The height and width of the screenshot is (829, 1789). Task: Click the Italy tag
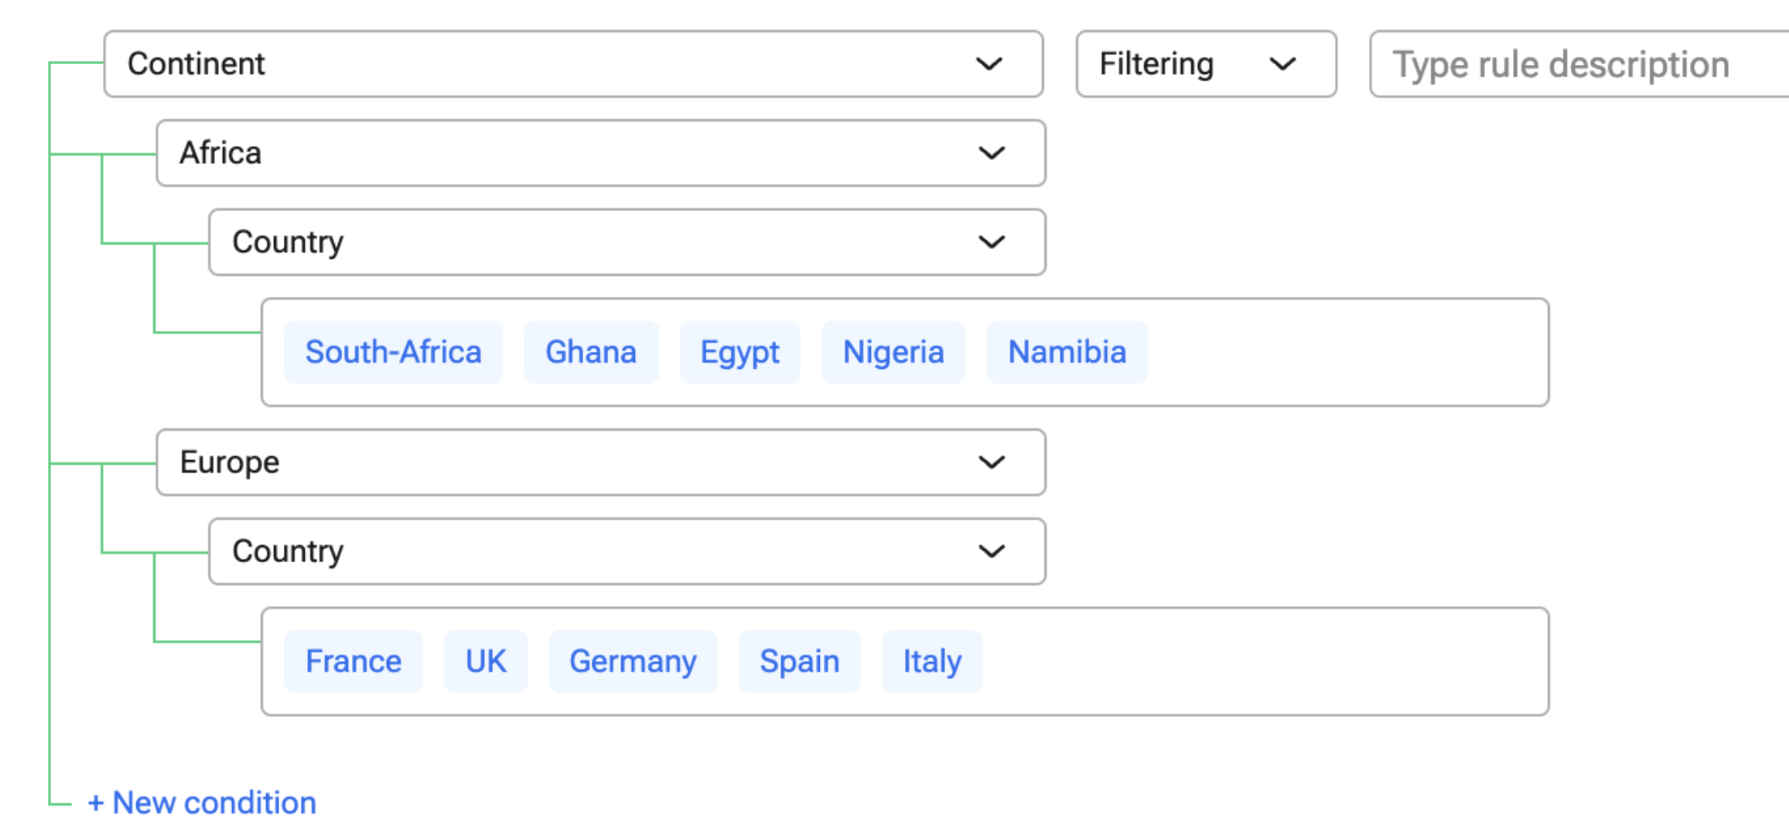point(932,661)
